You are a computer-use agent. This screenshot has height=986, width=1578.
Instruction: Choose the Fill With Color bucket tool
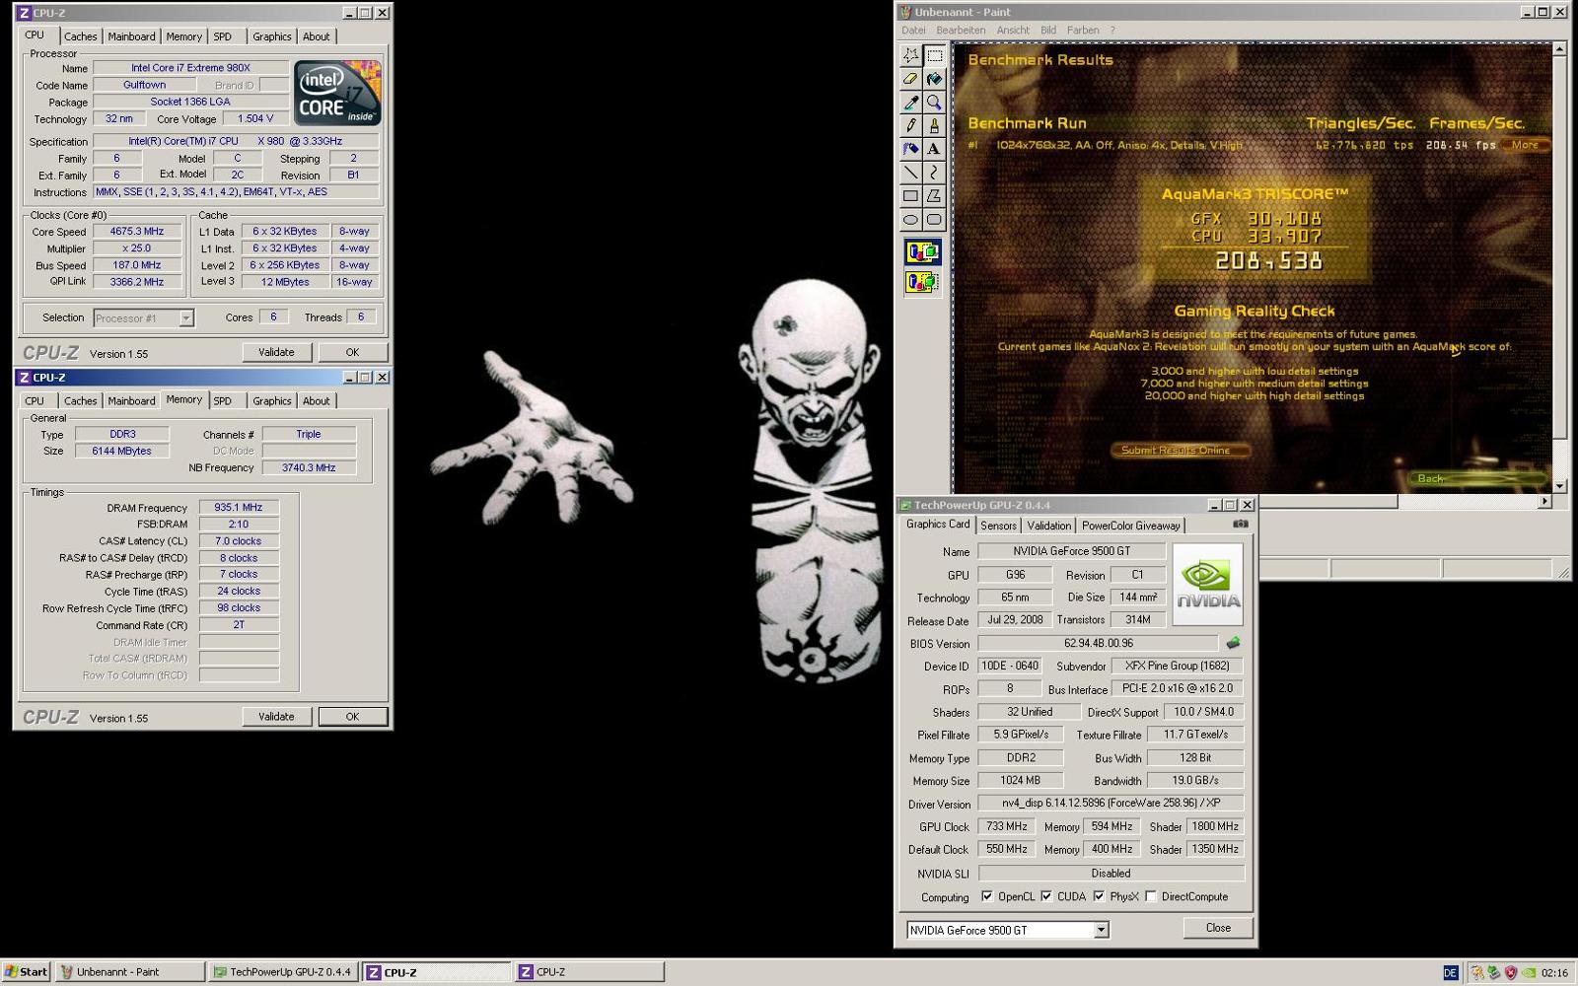tap(934, 79)
